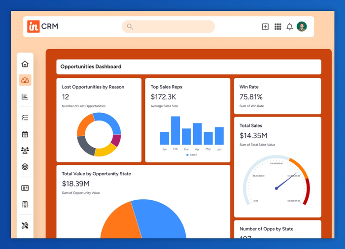Click the 75.81% win rate value
The image size is (345, 249).
pyautogui.click(x=251, y=97)
